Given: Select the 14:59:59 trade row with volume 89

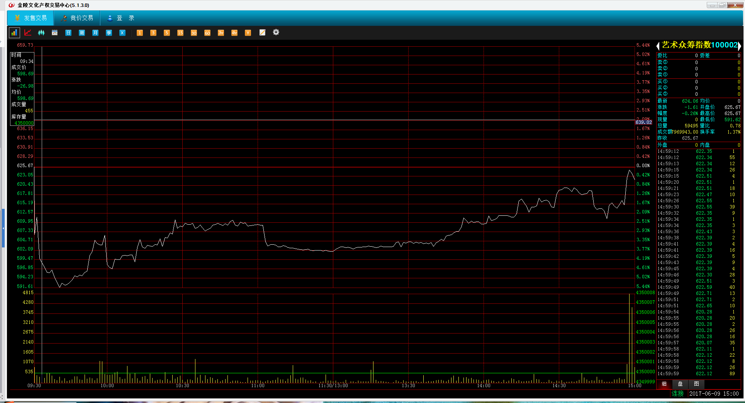Looking at the screenshot, I should pos(698,374).
